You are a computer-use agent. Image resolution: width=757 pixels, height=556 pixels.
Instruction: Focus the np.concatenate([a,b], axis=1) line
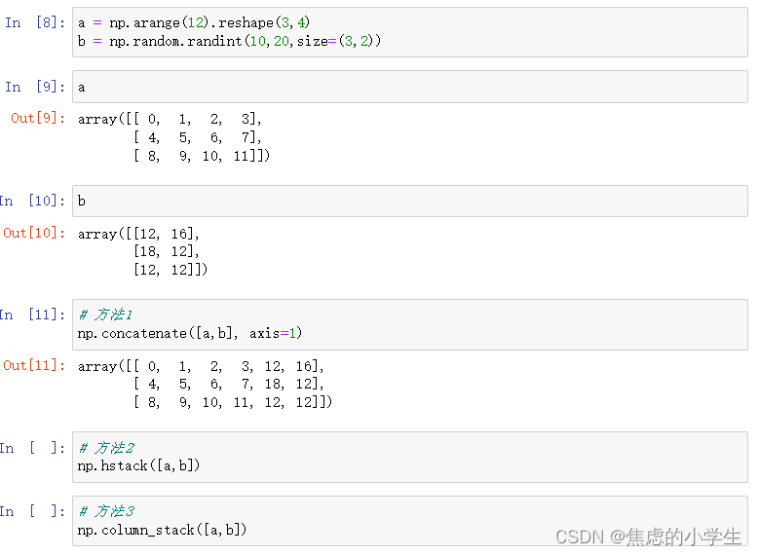(190, 333)
